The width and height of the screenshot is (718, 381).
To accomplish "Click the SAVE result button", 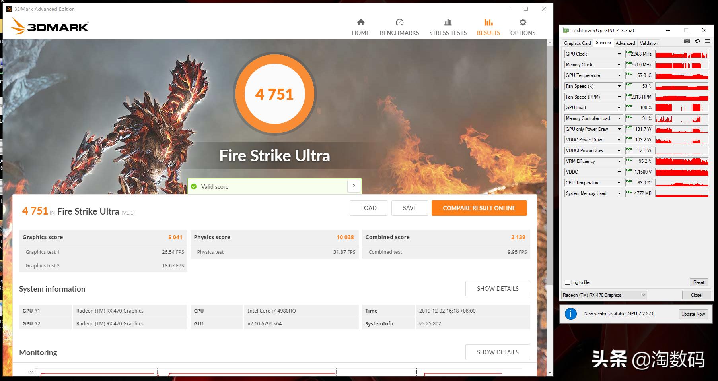I will pyautogui.click(x=410, y=208).
